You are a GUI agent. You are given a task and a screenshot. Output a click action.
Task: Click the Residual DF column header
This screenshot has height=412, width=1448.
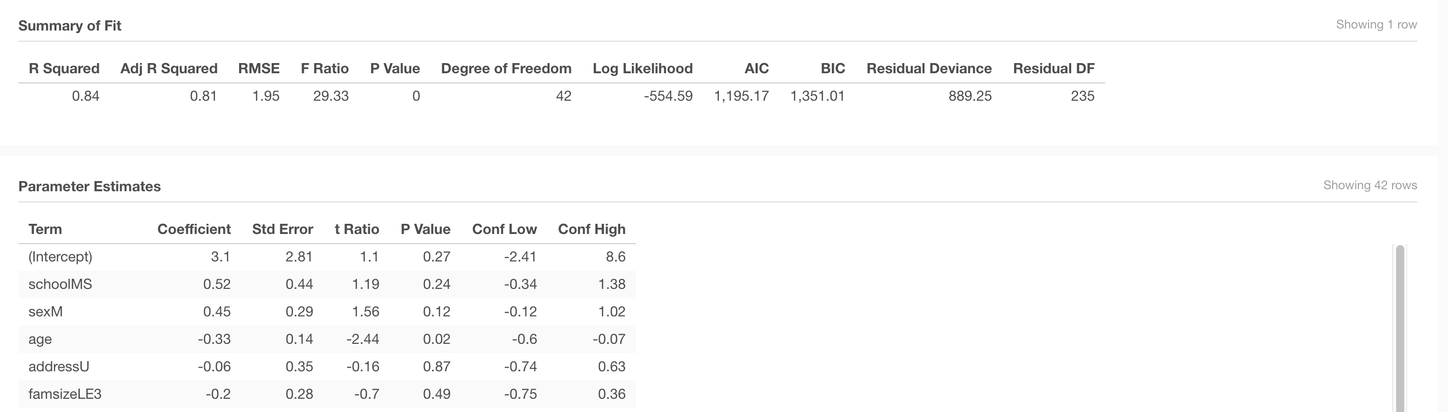click(1053, 69)
